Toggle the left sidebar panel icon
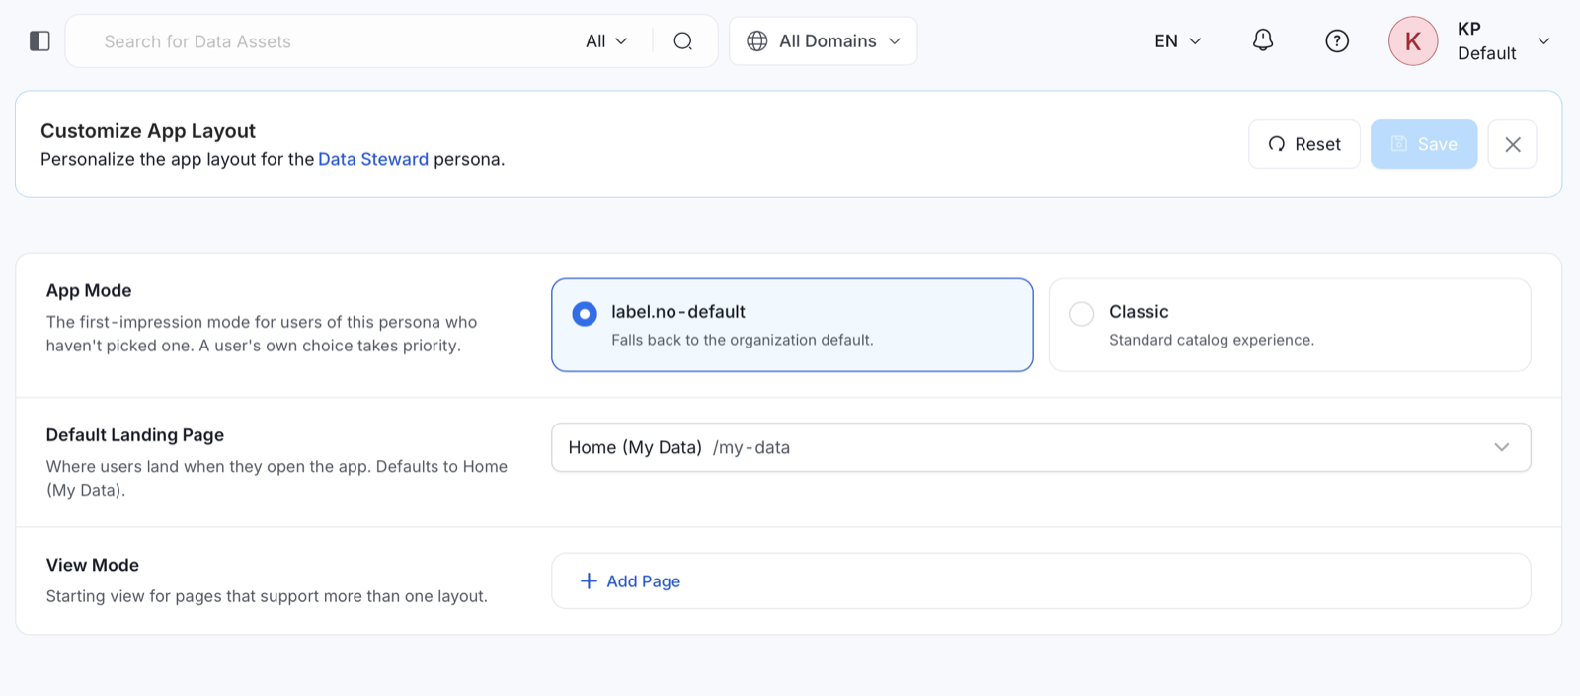 click(x=39, y=40)
